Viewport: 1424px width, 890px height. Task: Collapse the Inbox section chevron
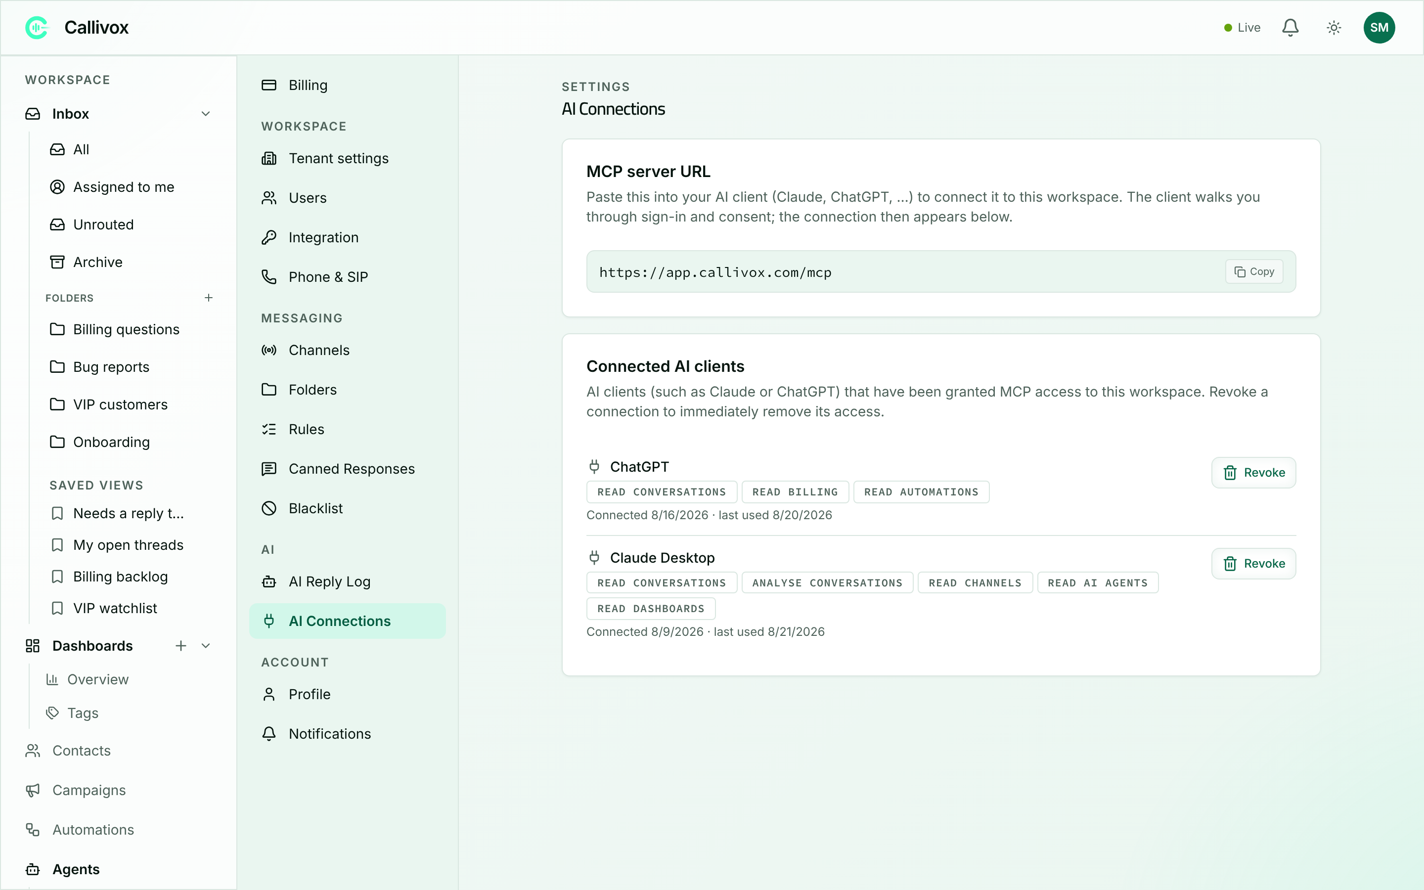click(205, 114)
